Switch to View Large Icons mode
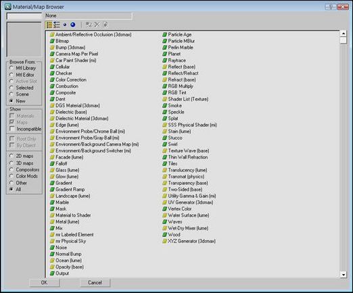This screenshot has height=293, width=353. pos(73,25)
